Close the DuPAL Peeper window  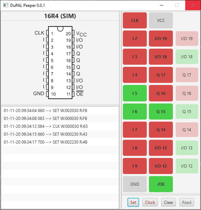pyautogui.click(x=193, y=5)
